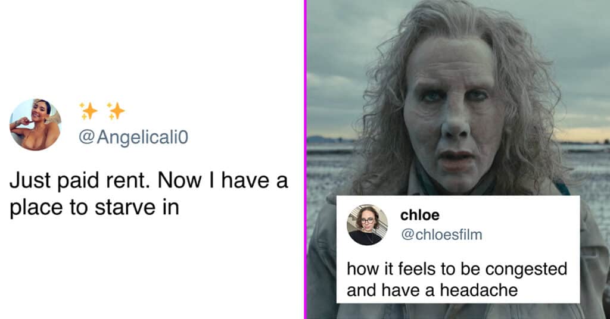
Task: Click the magenta vertical divider line
Action: [x=306, y=159]
